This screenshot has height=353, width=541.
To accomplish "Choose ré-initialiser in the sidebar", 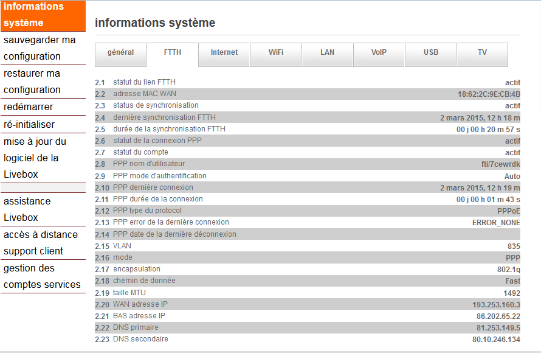I will pos(29,124).
